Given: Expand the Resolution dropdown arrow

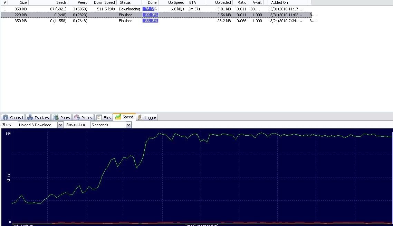Looking at the screenshot, I should [128, 125].
